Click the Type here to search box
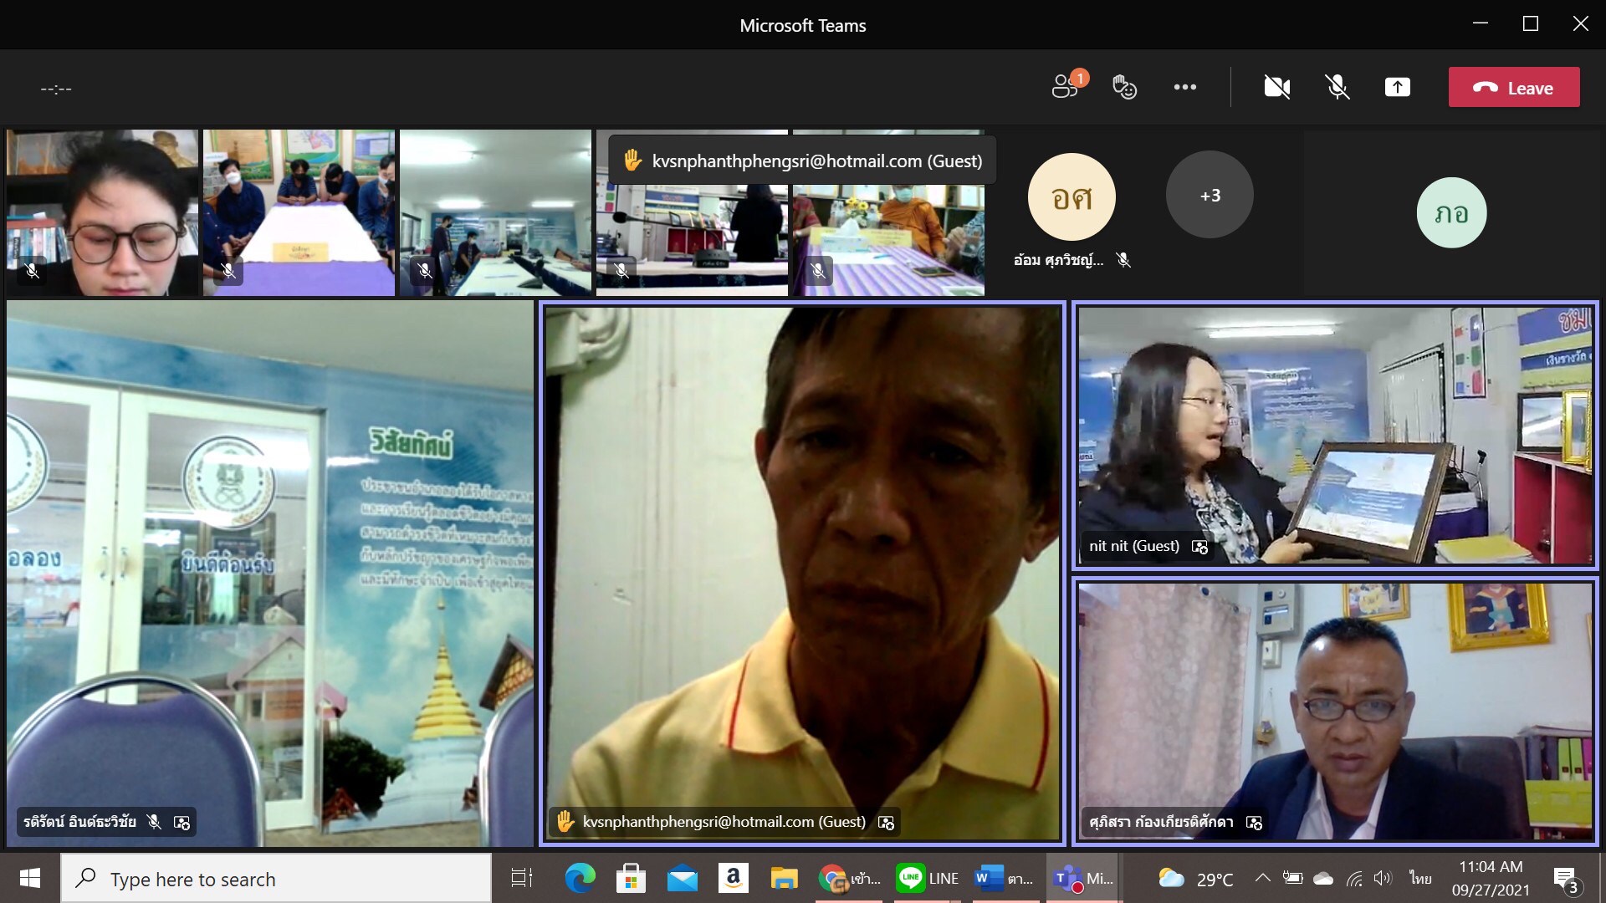 (276, 879)
